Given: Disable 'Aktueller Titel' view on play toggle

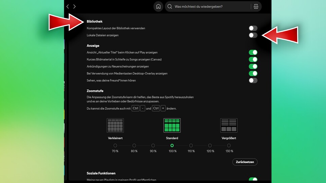Looking at the screenshot, I should [x=253, y=53].
